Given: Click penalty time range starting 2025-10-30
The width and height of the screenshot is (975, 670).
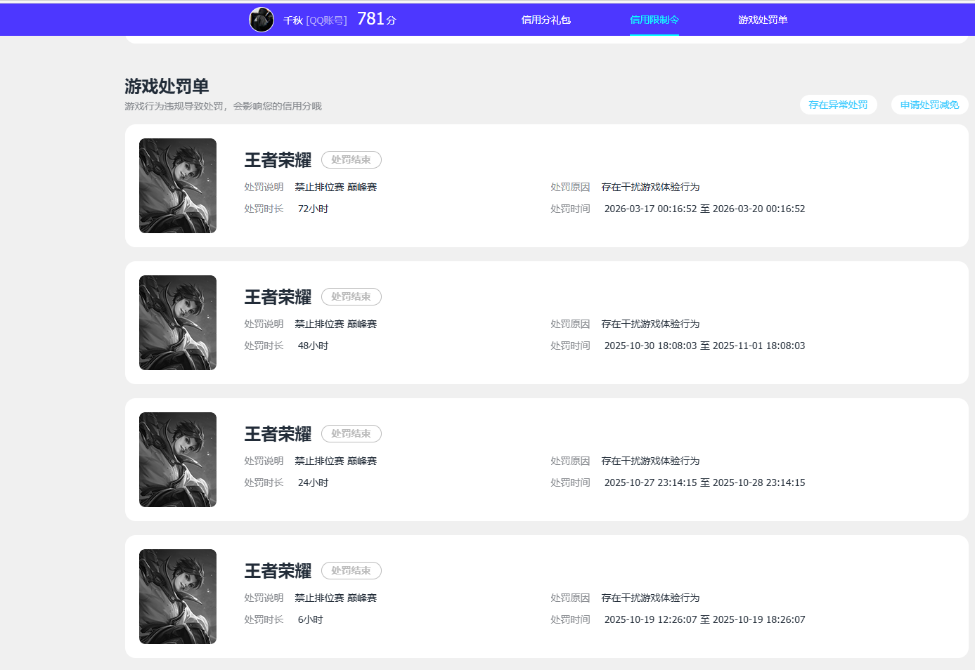Looking at the screenshot, I should 704,346.
